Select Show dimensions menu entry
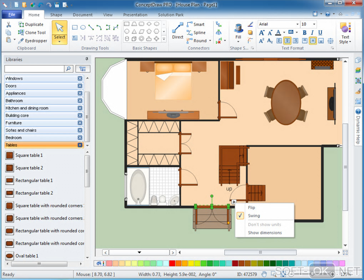 point(265,233)
